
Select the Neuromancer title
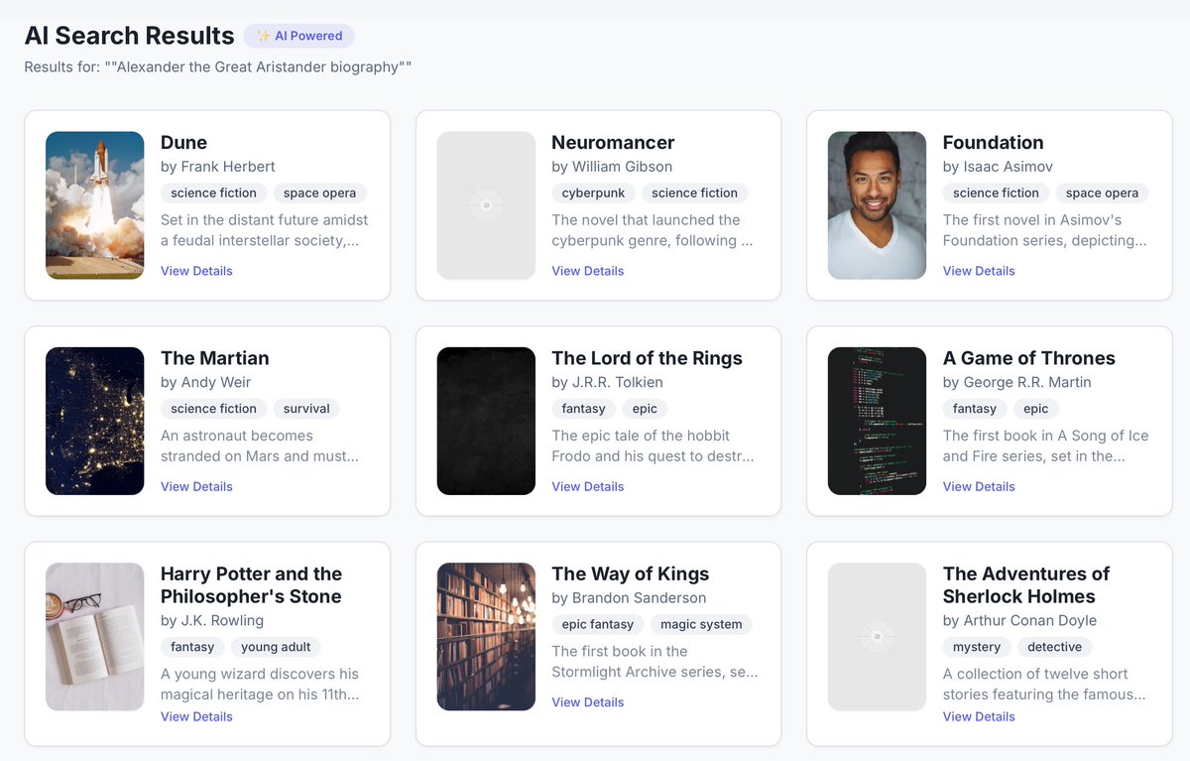613,143
